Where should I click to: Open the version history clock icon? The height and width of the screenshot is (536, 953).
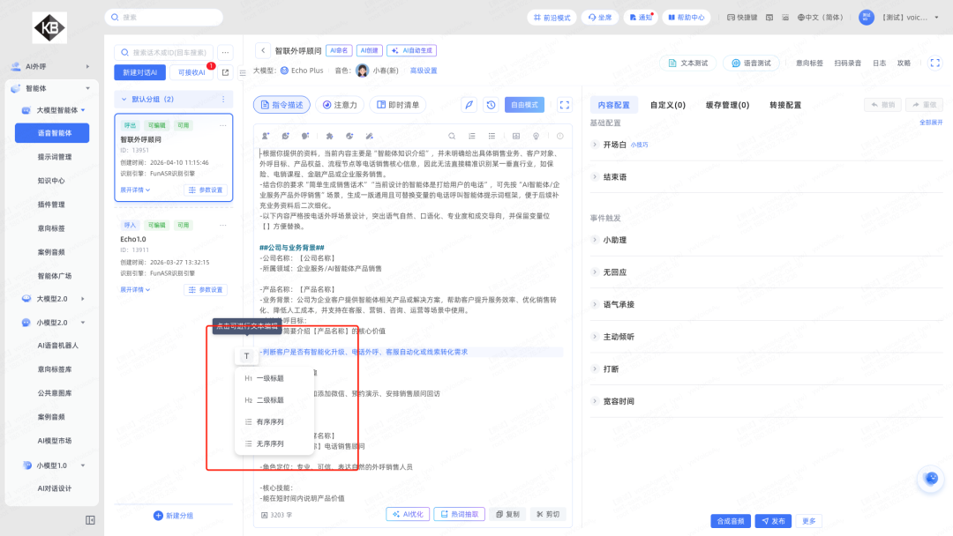[x=491, y=105]
